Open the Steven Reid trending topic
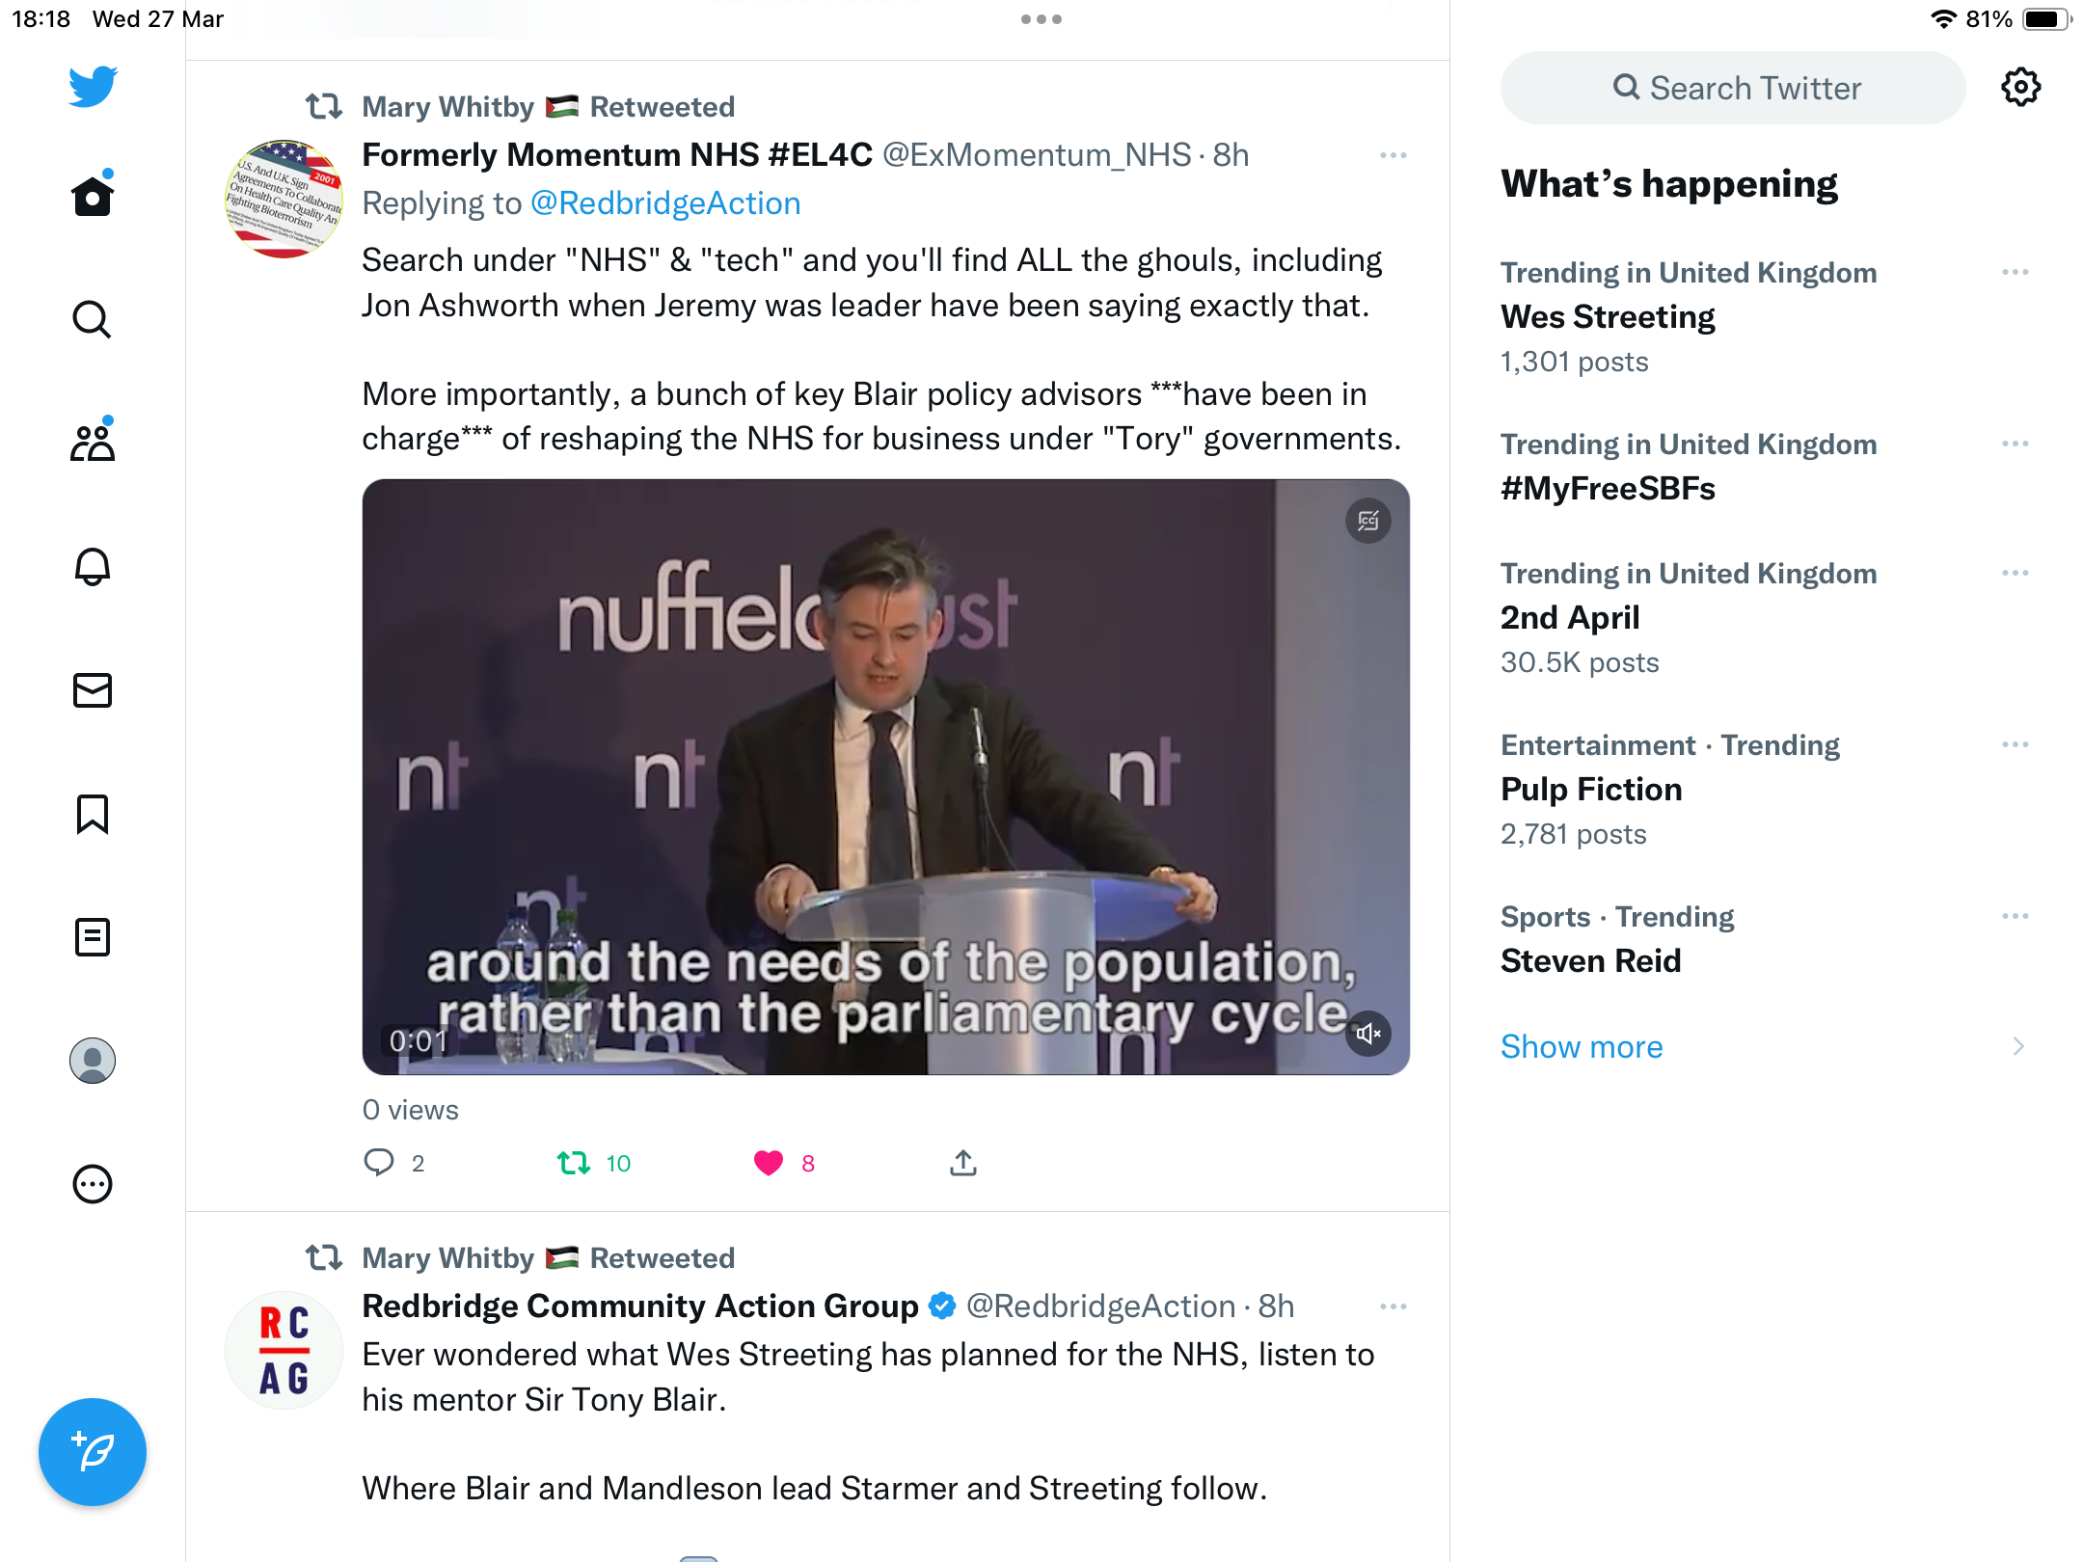This screenshot has width=2083, height=1562. tap(1590, 961)
